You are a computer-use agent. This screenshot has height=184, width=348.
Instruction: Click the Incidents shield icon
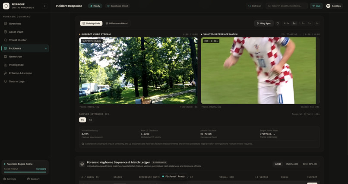point(5,48)
